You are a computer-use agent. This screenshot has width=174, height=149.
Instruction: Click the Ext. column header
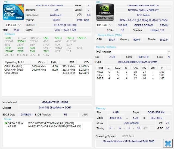click(153, 68)
